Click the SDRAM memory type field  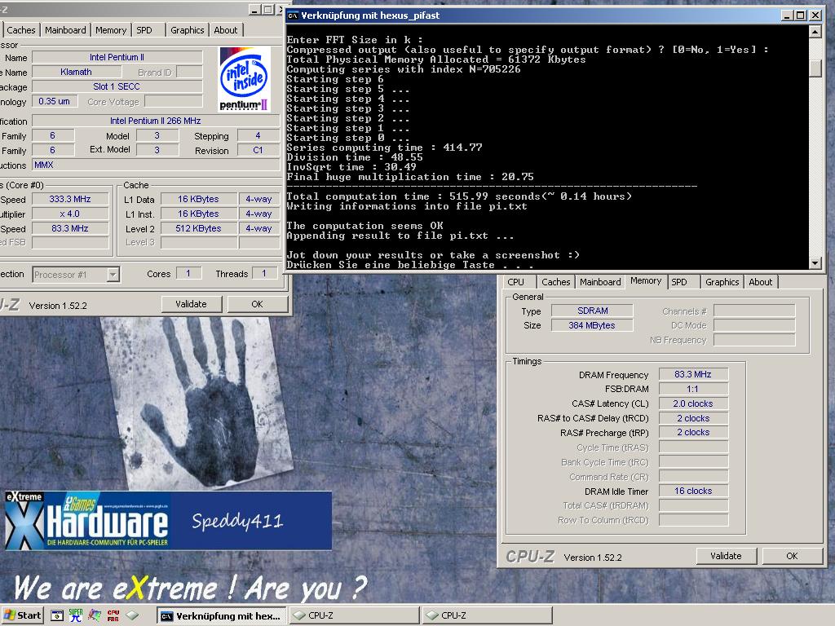(592, 311)
